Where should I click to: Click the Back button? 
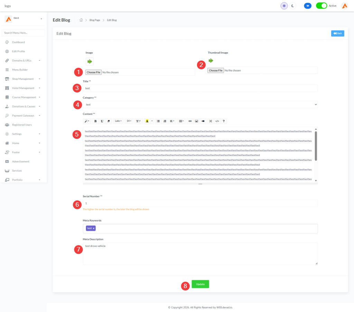[x=337, y=33]
